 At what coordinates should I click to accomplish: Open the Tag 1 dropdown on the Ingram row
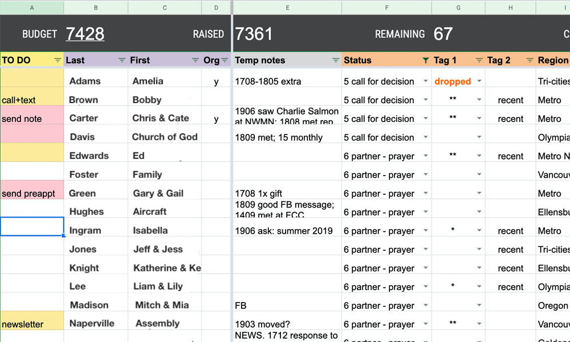click(x=479, y=230)
